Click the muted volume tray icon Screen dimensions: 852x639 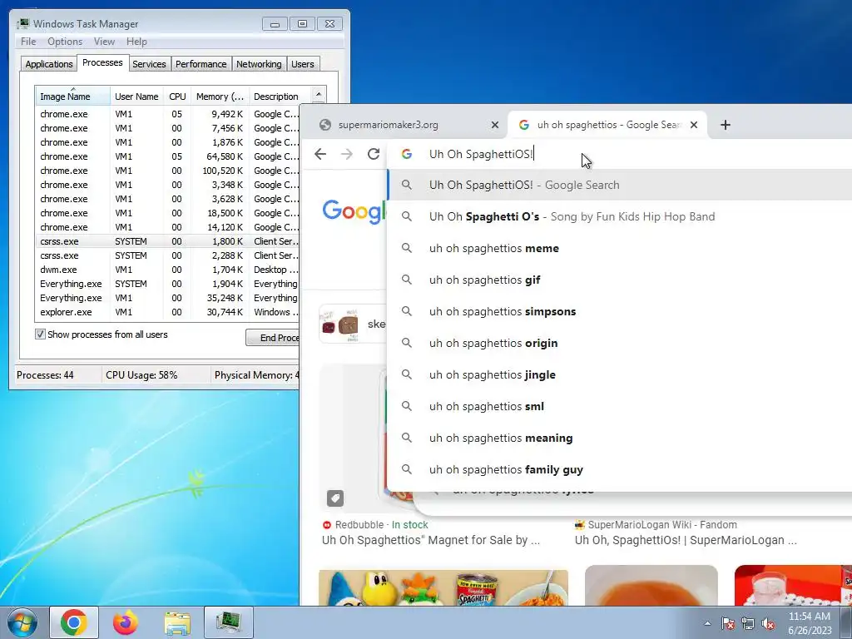(768, 624)
